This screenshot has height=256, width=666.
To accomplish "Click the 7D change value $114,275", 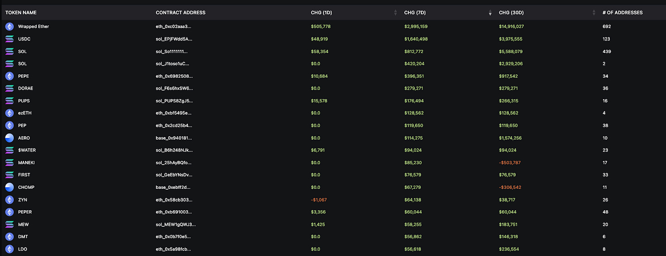I will [414, 138].
